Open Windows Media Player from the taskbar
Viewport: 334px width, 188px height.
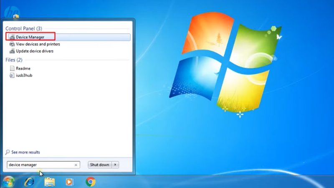click(x=69, y=182)
